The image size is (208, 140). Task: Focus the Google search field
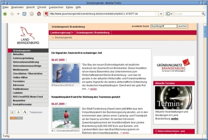point(187,14)
